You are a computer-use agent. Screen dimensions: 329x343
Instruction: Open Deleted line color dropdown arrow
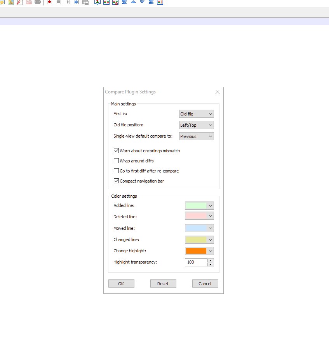(x=211, y=216)
